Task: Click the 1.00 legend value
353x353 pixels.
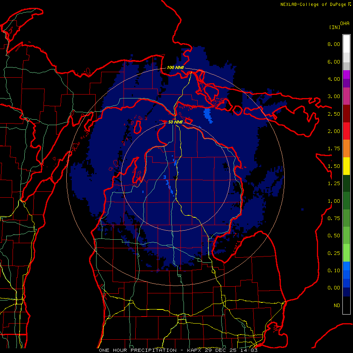Action: point(334,201)
